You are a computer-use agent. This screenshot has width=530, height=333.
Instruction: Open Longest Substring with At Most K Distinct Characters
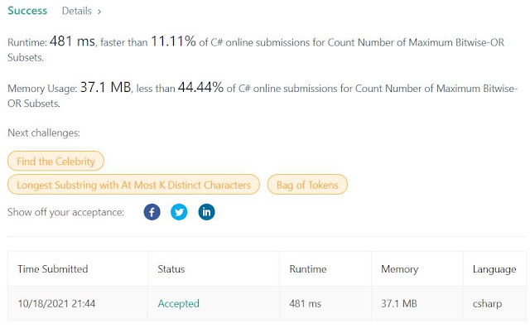(133, 185)
